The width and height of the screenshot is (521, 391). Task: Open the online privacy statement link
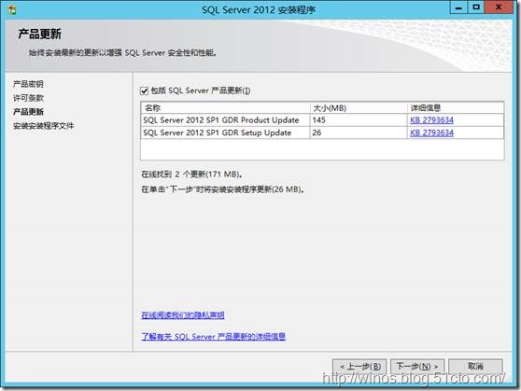(x=183, y=314)
